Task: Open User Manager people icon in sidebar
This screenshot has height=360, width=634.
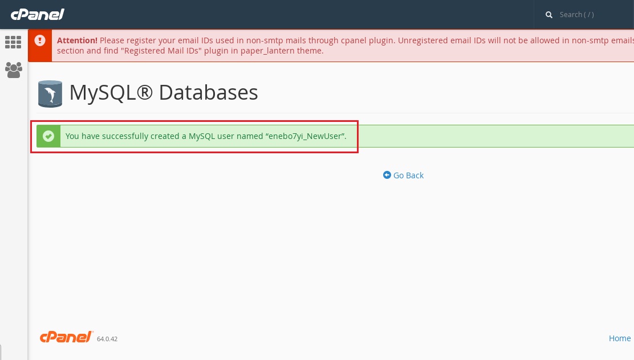Action: pos(13,70)
